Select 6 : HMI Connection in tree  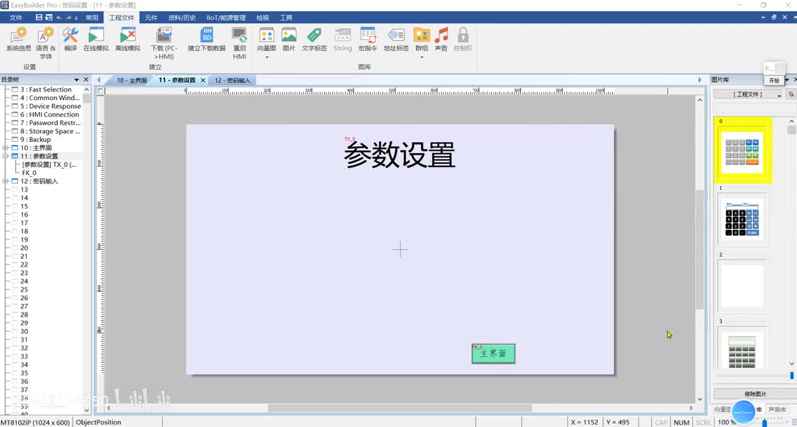pyautogui.click(x=49, y=115)
